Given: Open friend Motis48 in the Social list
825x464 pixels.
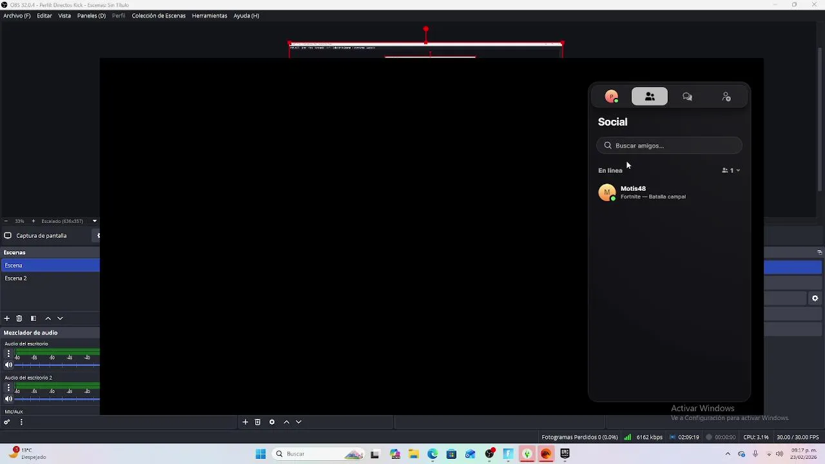Looking at the screenshot, I should pos(669,193).
